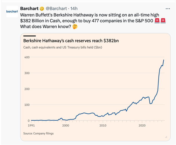This screenshot has width=176, height=145.
Task: Click the 2020 x-axis label
Action: pyautogui.click(x=142, y=126)
